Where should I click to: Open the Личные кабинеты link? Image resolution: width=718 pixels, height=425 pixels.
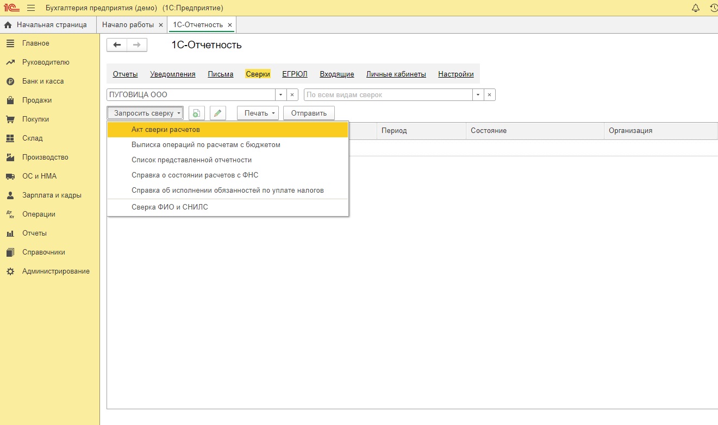[396, 74]
